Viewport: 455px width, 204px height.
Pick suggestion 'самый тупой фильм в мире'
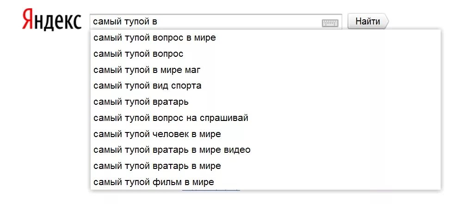click(265, 182)
